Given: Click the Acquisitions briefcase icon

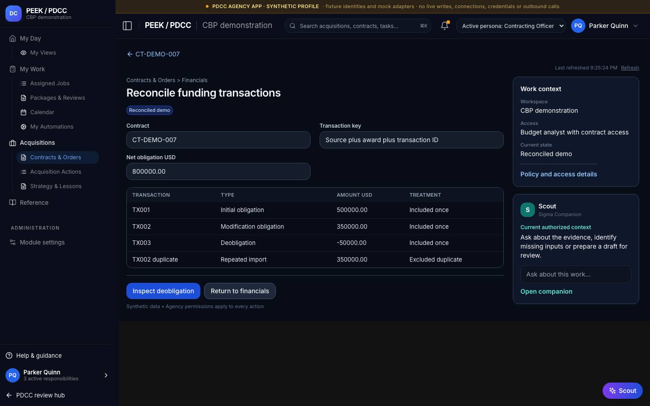Looking at the screenshot, I should [x=13, y=143].
